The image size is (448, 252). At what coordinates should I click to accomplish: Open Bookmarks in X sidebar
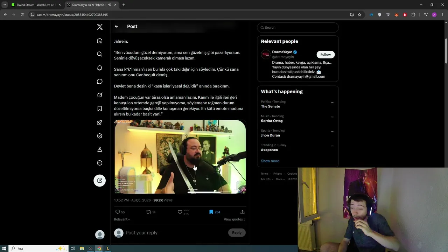pyautogui.click(x=100, y=108)
